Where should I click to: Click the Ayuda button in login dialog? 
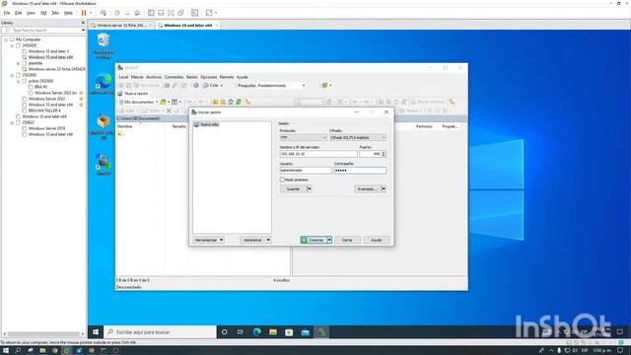[x=377, y=240]
